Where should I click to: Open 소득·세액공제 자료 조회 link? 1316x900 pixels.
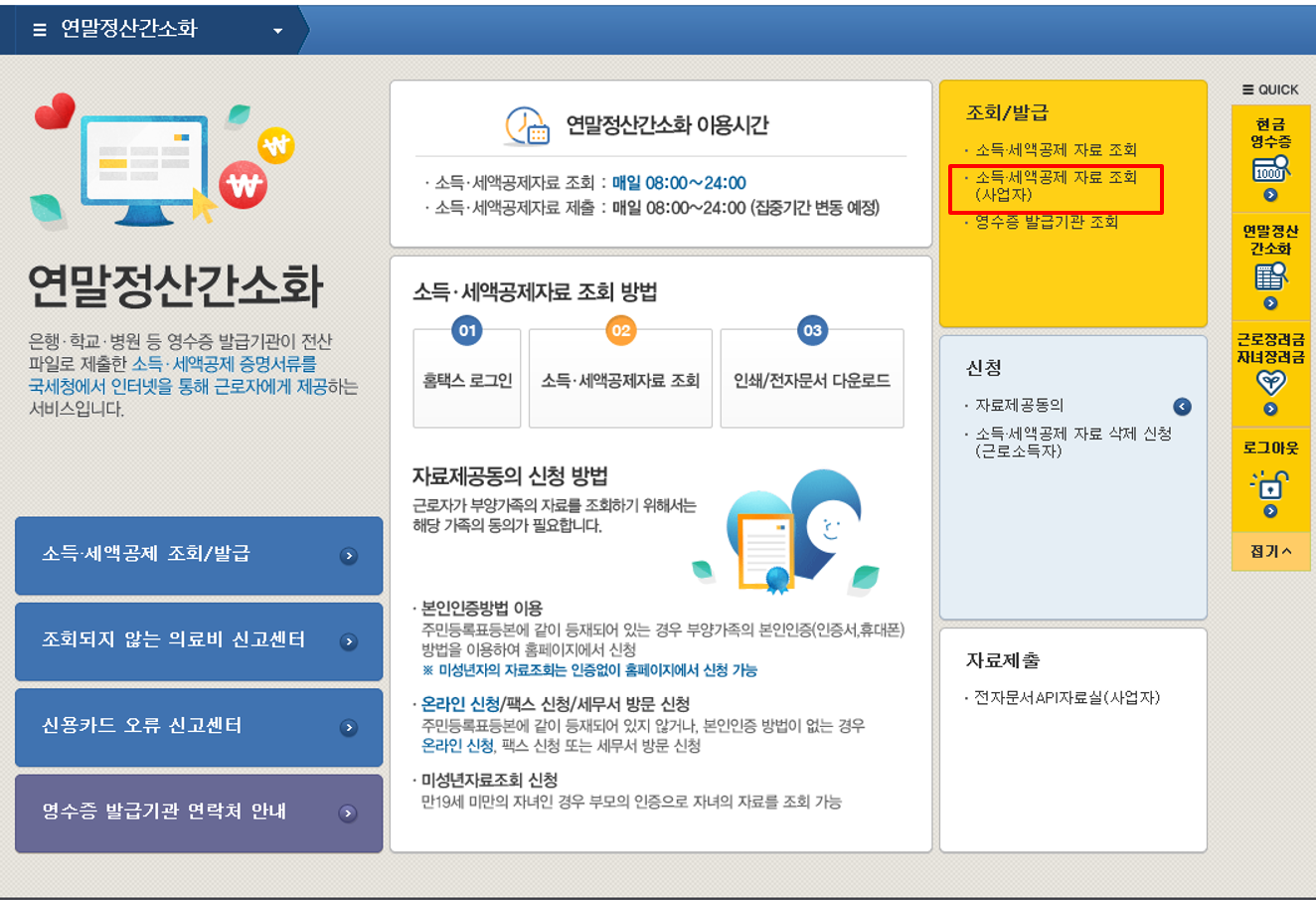(1056, 150)
